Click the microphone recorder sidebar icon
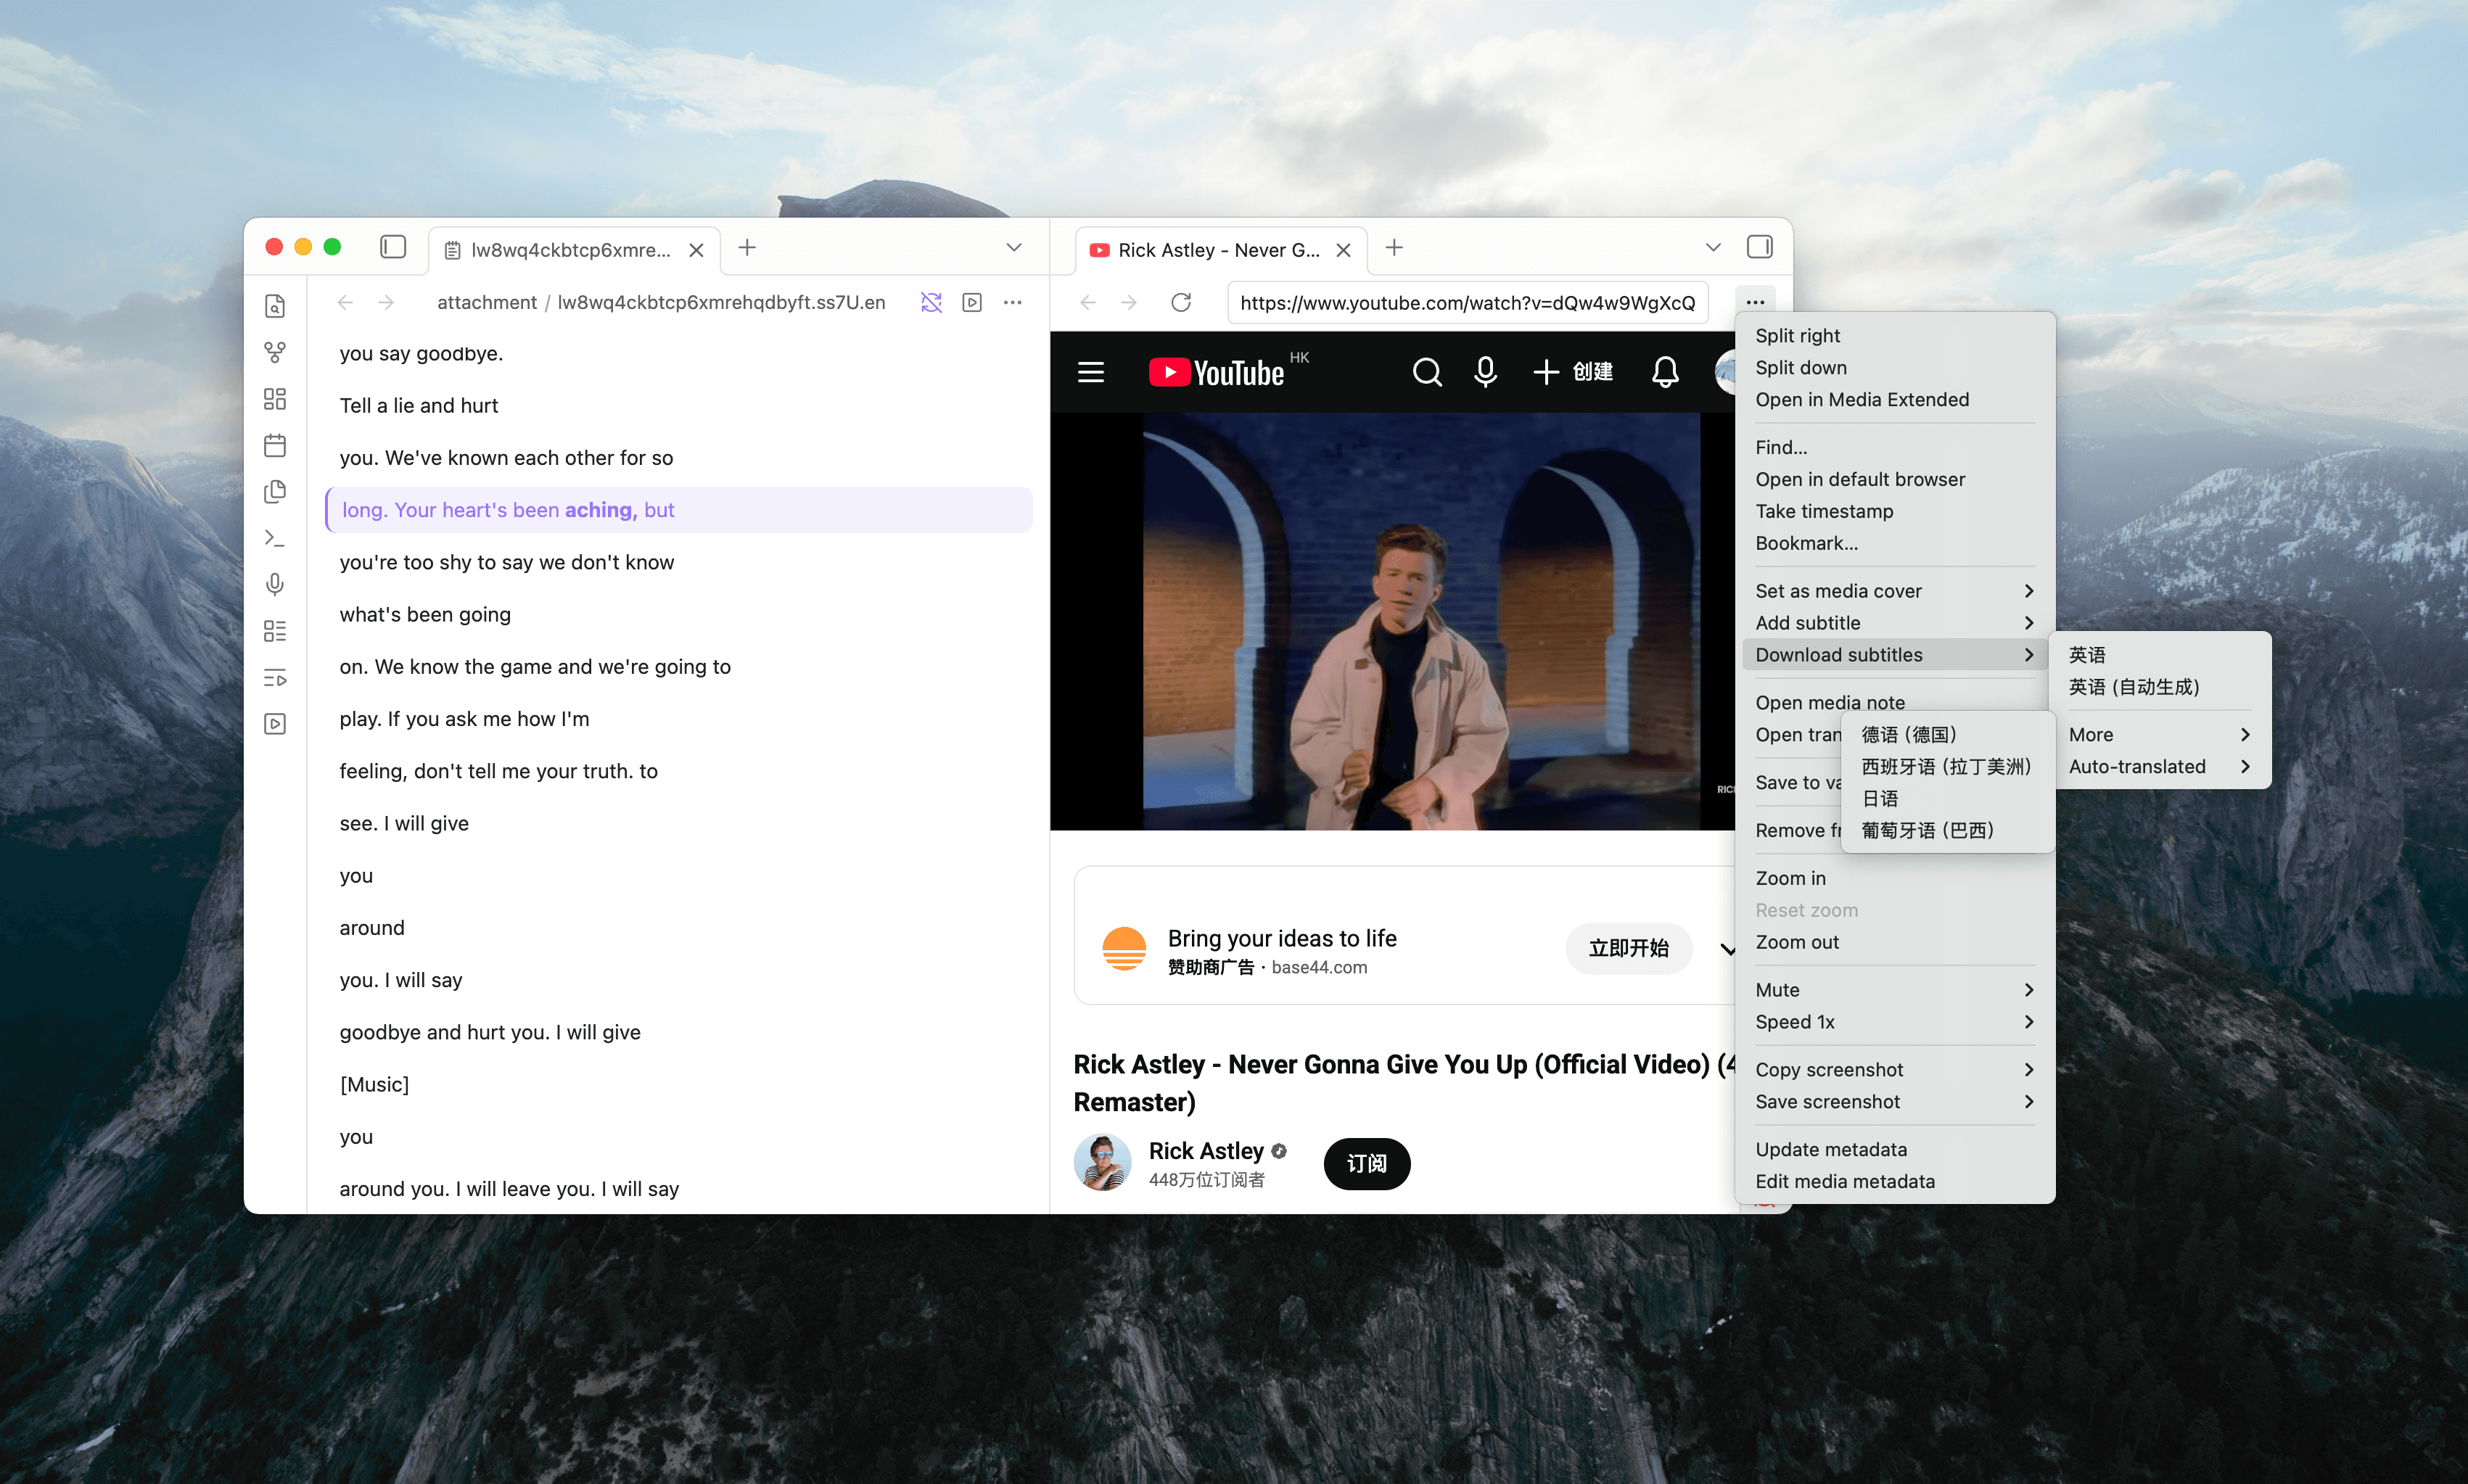 tap(275, 584)
